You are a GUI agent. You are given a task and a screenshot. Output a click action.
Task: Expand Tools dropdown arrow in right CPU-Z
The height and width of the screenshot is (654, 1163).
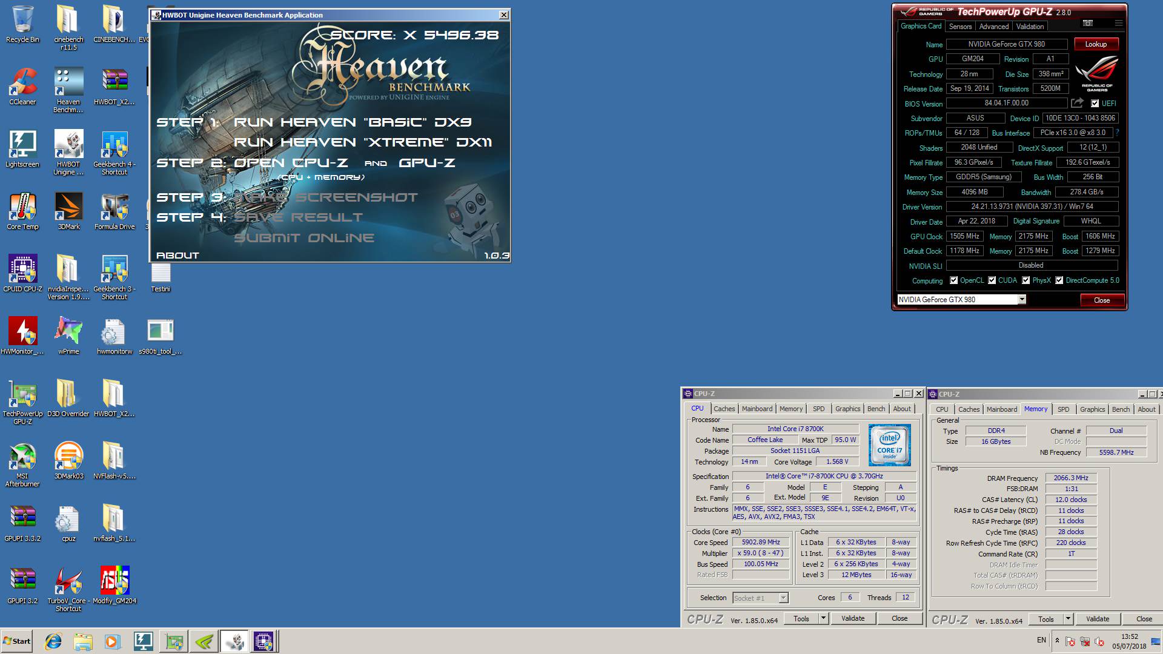tap(1068, 619)
